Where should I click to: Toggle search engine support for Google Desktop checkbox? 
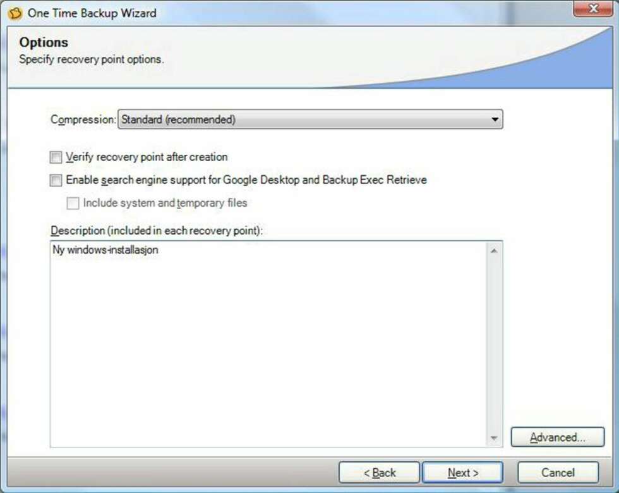[x=56, y=180]
